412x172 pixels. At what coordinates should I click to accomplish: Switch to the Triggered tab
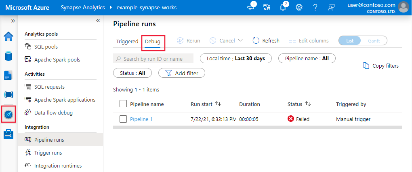127,41
